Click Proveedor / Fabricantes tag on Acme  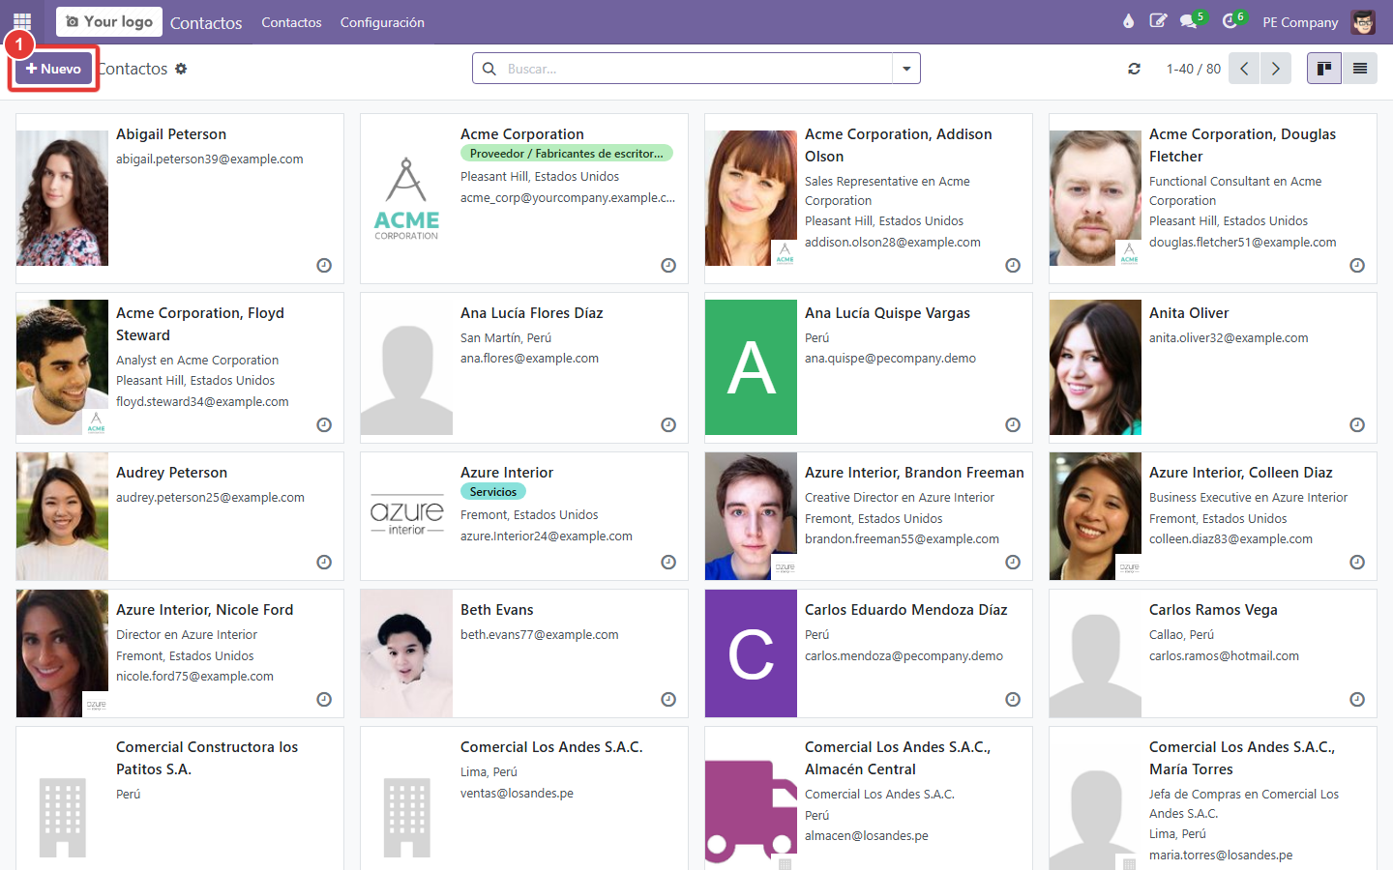[x=567, y=154]
